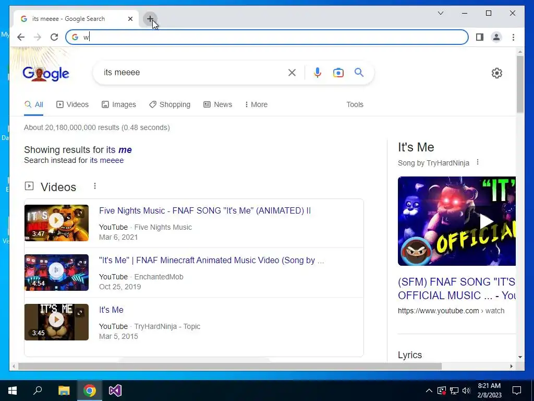The width and height of the screenshot is (534, 401).
Task: Focus the Chrome address bar
Action: tap(266, 37)
